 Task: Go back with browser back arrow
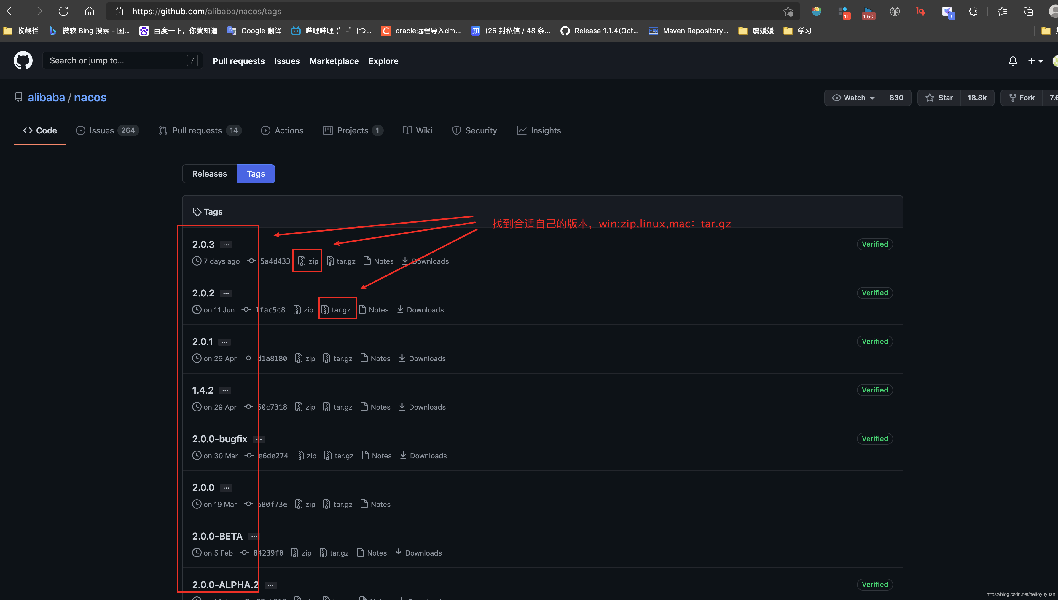coord(11,11)
